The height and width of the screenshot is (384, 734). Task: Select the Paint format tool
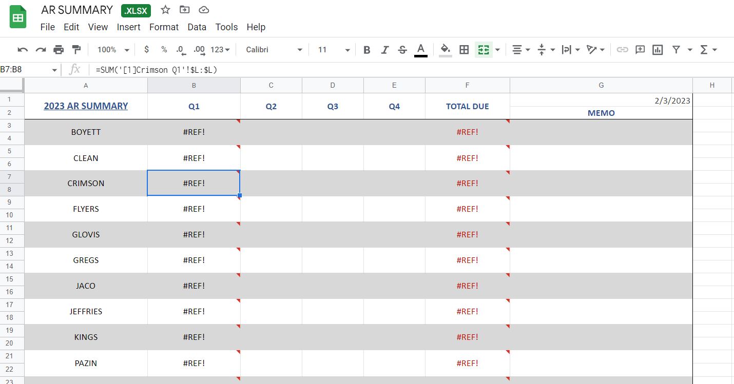[76, 49]
